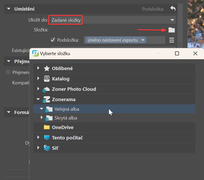Click the Veřejná alba folder icon
Image resolution: width=204 pixels, height=180 pixels.
49,109
